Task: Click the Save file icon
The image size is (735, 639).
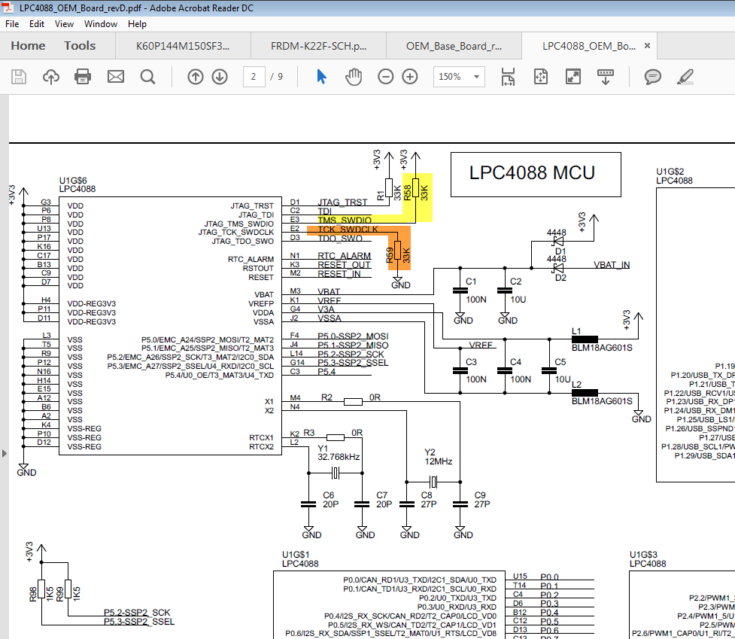Action: [x=19, y=77]
